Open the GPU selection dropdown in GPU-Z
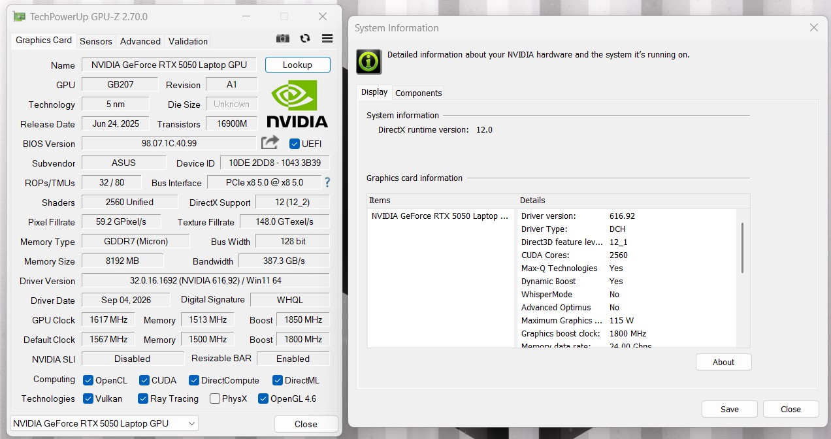Viewport: 831px width, 439px height. point(104,423)
